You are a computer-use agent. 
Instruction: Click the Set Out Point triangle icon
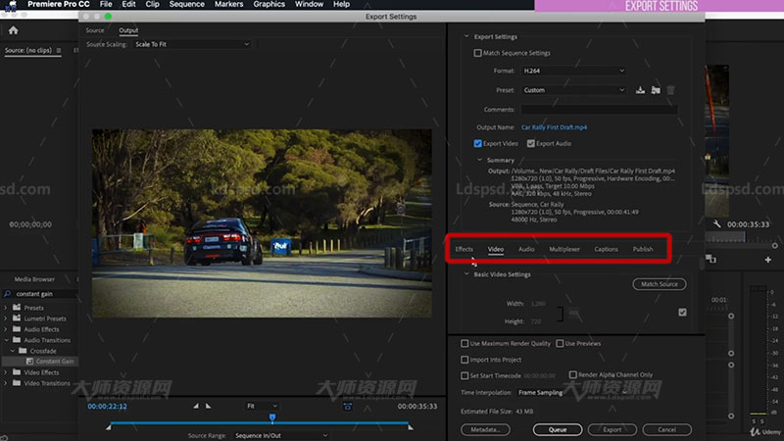click(x=208, y=406)
